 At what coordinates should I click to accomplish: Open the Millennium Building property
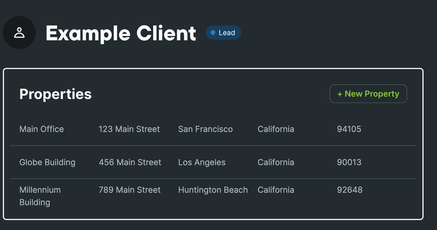[x=40, y=196]
